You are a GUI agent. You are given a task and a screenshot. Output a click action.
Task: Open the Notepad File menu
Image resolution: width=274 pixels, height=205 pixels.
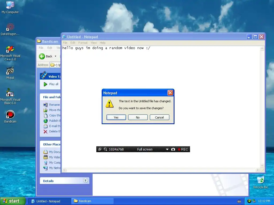[65, 43]
